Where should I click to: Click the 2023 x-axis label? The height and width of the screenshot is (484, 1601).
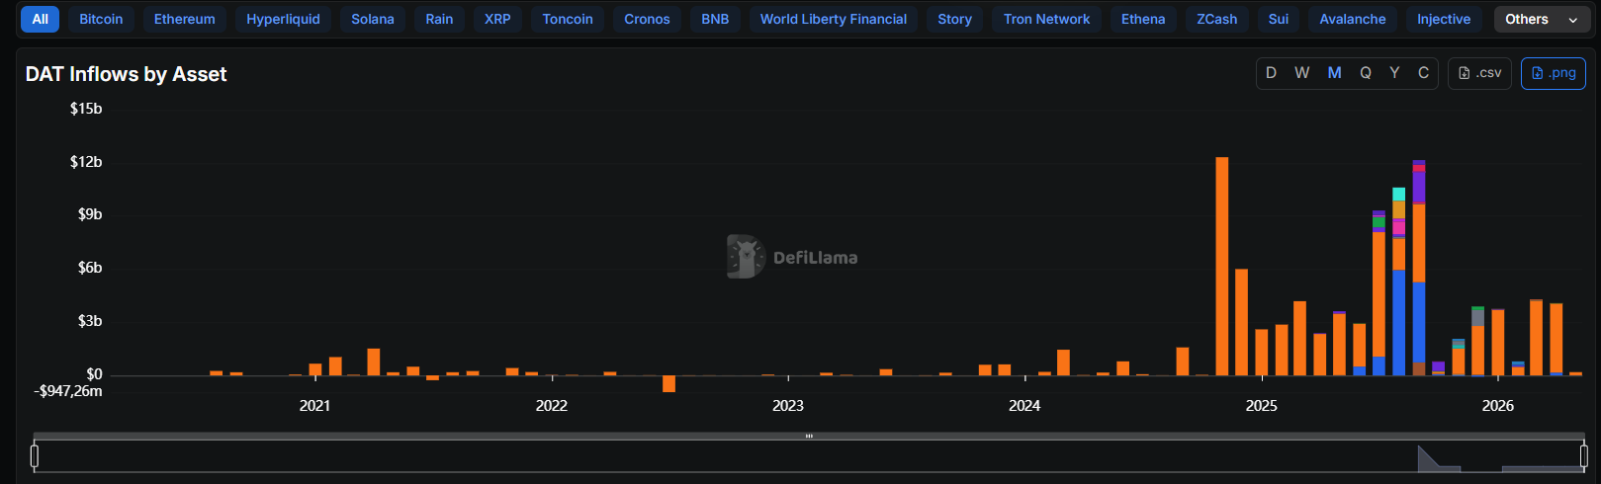788,406
